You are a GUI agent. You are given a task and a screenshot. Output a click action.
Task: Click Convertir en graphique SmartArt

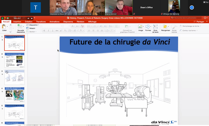pos(127,29)
